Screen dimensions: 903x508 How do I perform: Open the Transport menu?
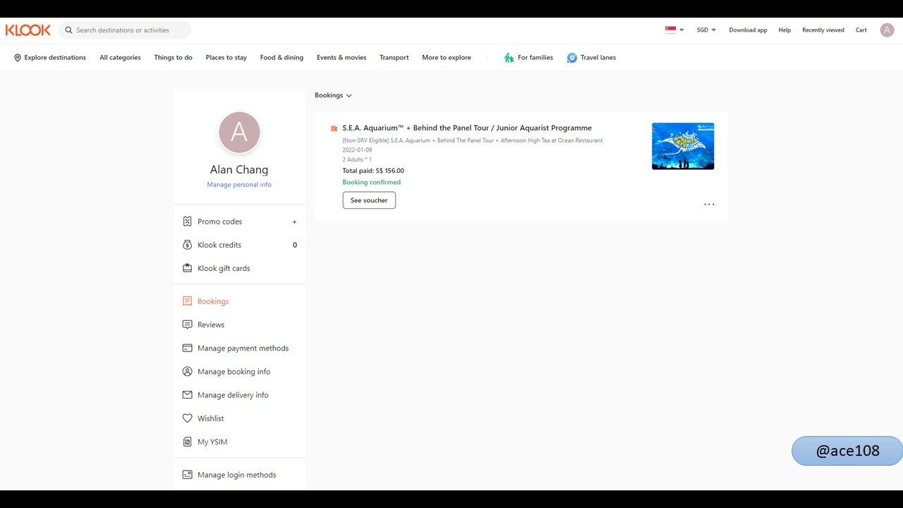click(394, 58)
